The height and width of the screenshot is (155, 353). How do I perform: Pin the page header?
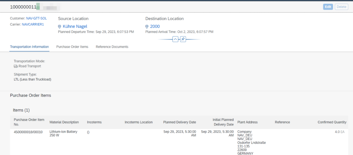click(183, 40)
